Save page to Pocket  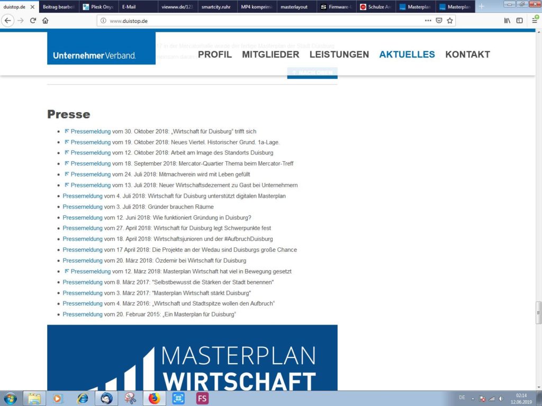(x=439, y=21)
